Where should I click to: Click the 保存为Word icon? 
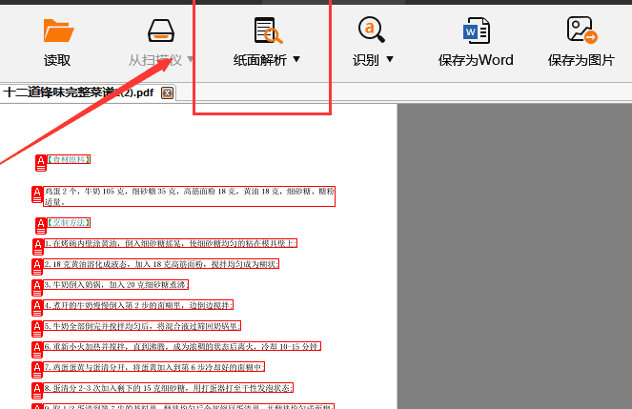tap(477, 31)
